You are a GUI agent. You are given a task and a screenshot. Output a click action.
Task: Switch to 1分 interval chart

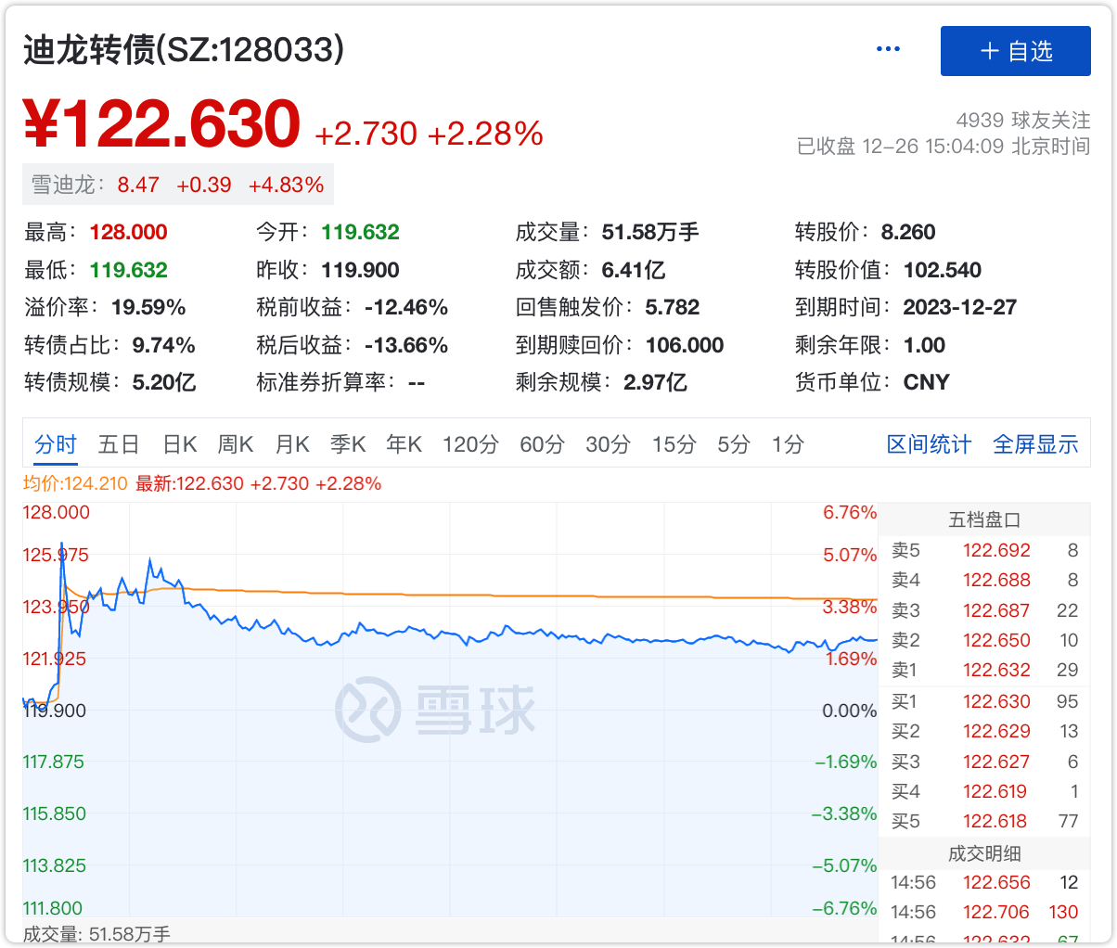coord(788,445)
